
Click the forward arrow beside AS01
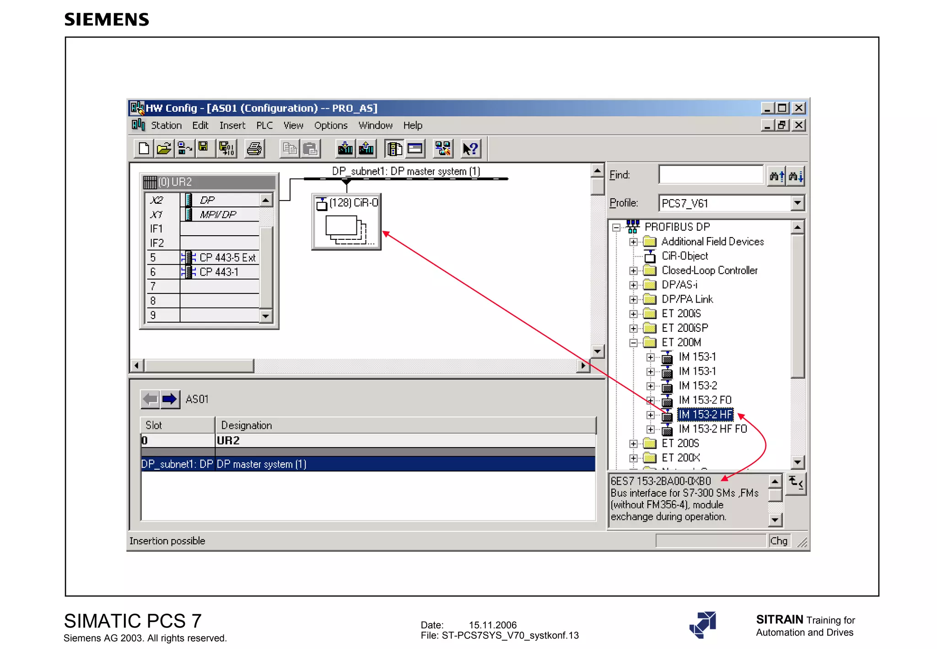pyautogui.click(x=170, y=399)
